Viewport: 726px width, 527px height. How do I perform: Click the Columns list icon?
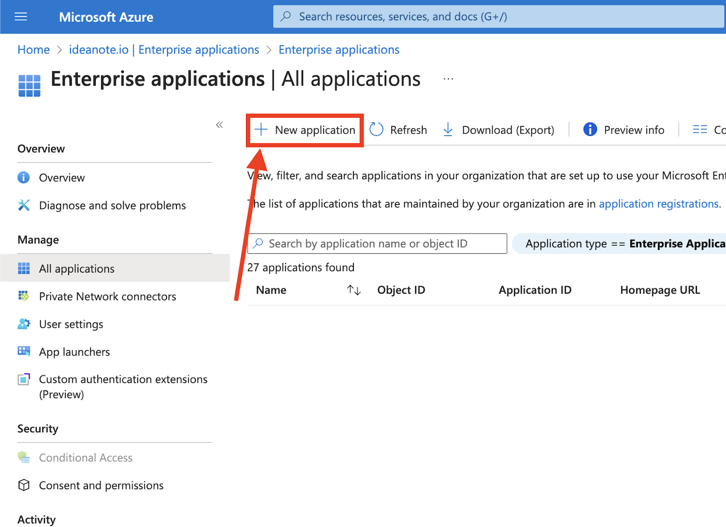(x=700, y=130)
